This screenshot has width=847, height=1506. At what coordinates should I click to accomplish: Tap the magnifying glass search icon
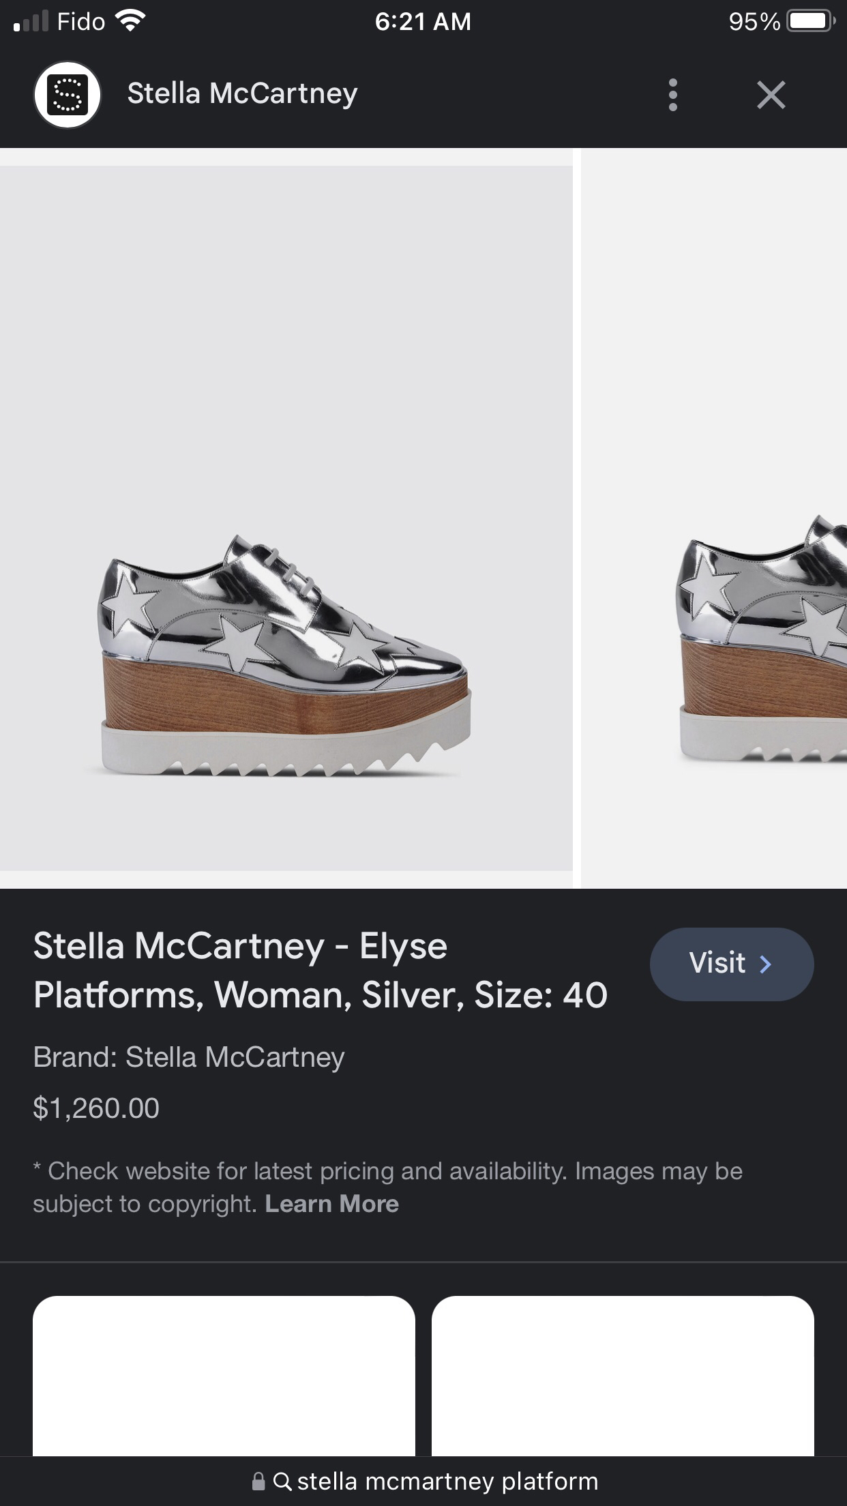284,1481
